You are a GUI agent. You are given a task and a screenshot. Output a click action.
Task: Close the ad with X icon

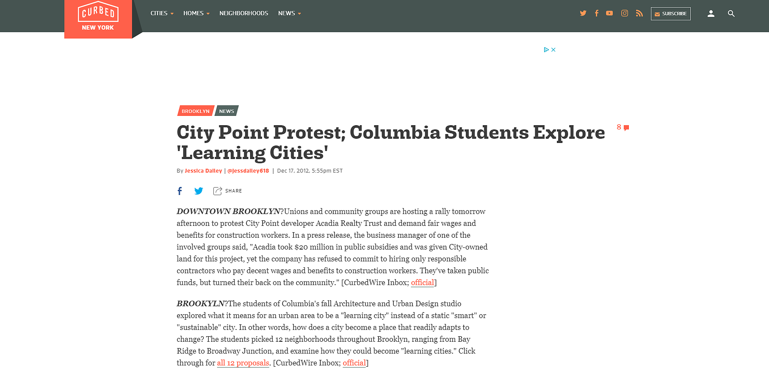(553, 49)
